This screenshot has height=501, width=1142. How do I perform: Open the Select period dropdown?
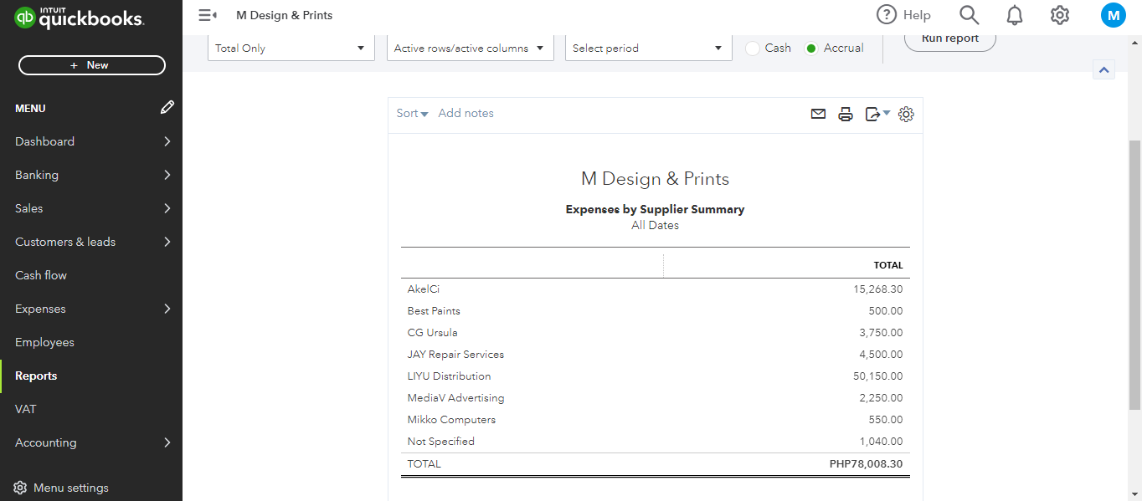coord(648,49)
